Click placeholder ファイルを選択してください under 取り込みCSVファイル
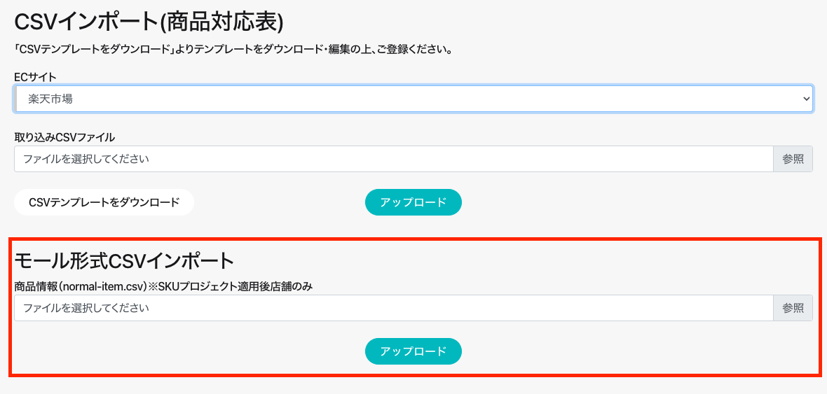Image resolution: width=827 pixels, height=394 pixels. pos(86,159)
